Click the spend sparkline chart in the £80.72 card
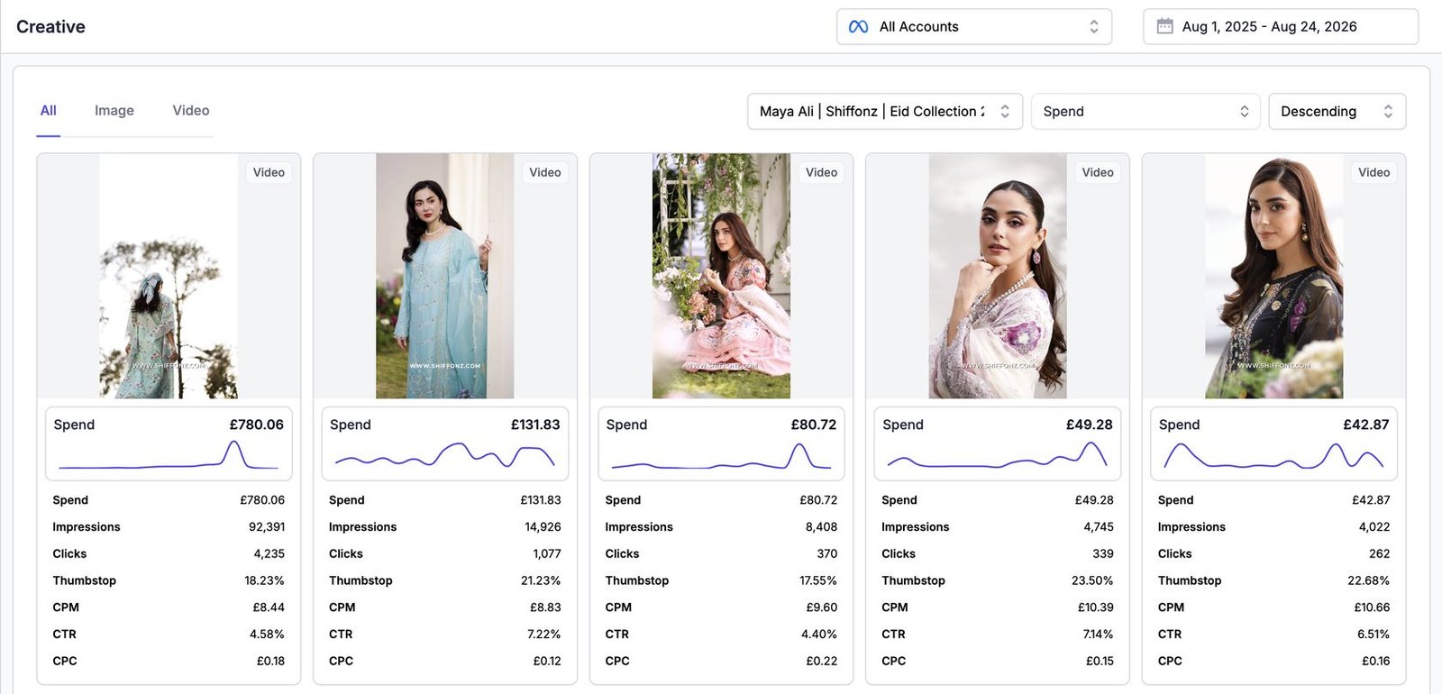 (721, 455)
